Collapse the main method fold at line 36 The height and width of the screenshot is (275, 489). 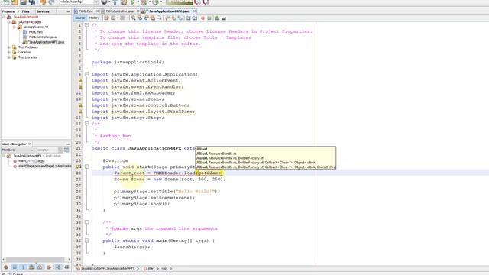pos(86,241)
